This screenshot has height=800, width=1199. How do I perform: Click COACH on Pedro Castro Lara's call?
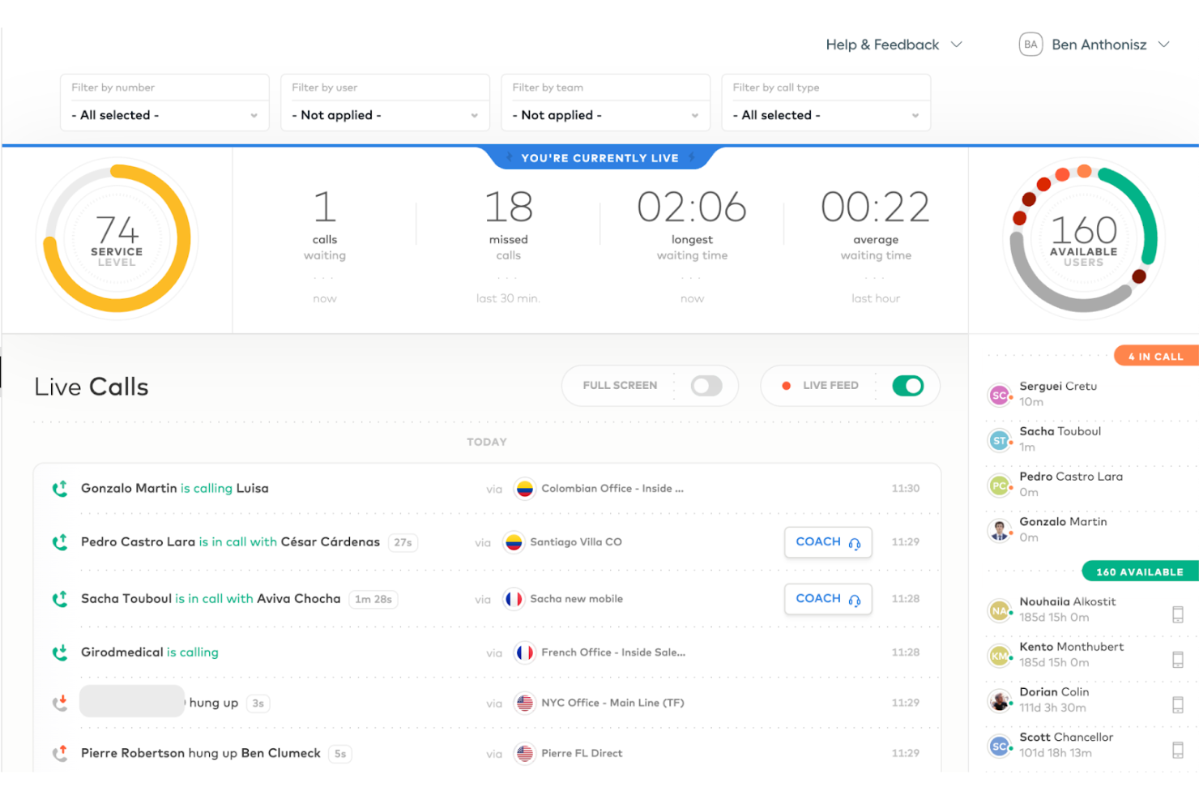tap(828, 542)
